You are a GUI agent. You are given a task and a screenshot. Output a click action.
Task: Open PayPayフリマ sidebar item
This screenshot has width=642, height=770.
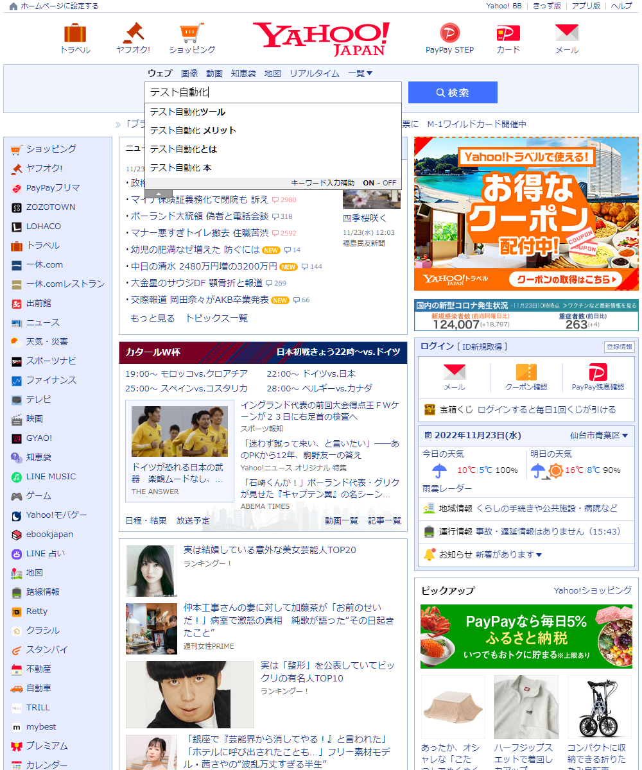(53, 187)
